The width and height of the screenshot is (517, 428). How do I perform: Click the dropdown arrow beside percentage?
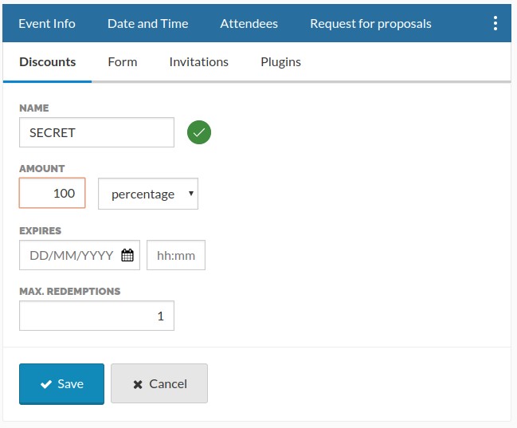pos(191,194)
